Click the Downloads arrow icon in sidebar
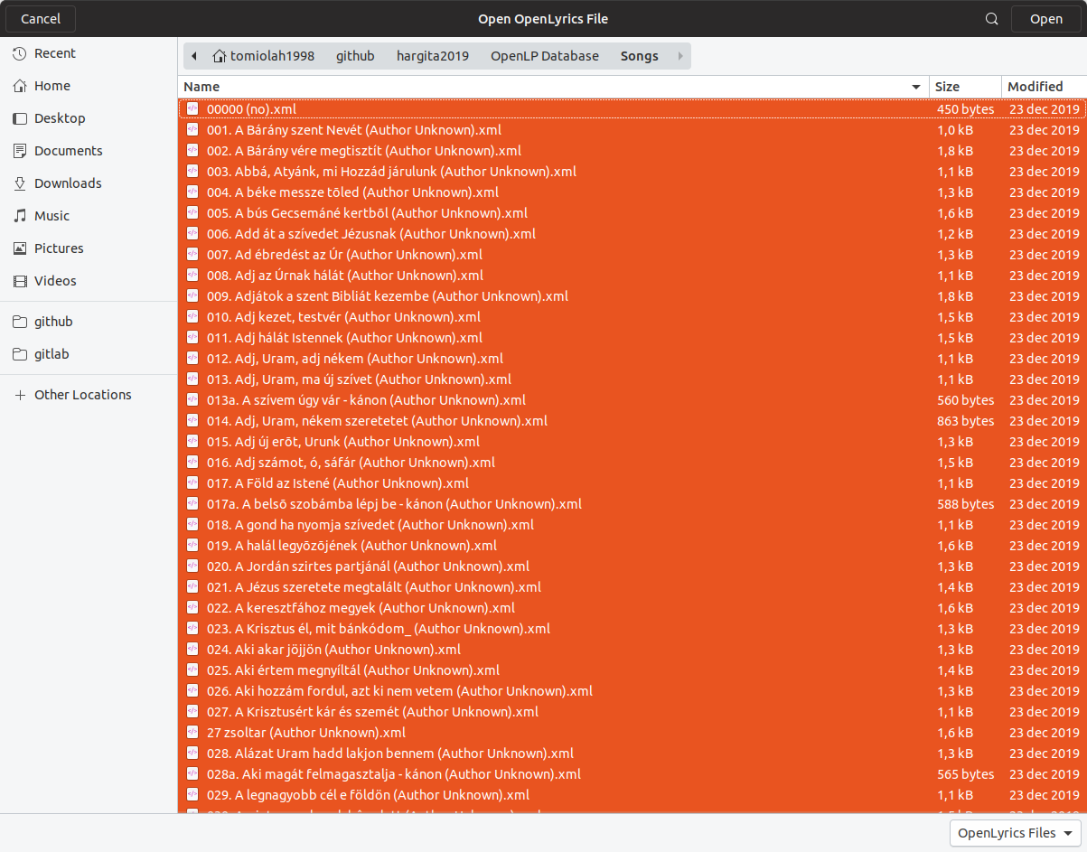Image resolution: width=1087 pixels, height=852 pixels. pyautogui.click(x=20, y=183)
